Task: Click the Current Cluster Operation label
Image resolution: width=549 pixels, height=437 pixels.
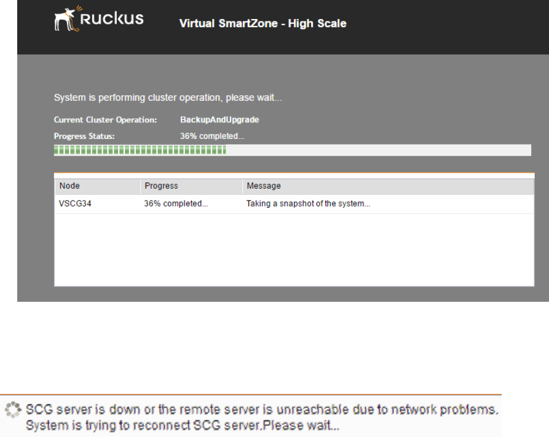Action: (x=105, y=120)
